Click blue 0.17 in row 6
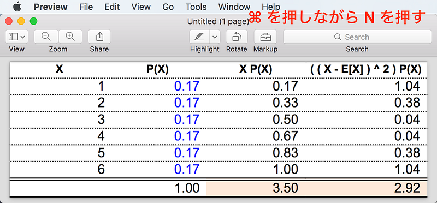Image resolution: width=437 pixels, height=203 pixels. [x=187, y=169]
